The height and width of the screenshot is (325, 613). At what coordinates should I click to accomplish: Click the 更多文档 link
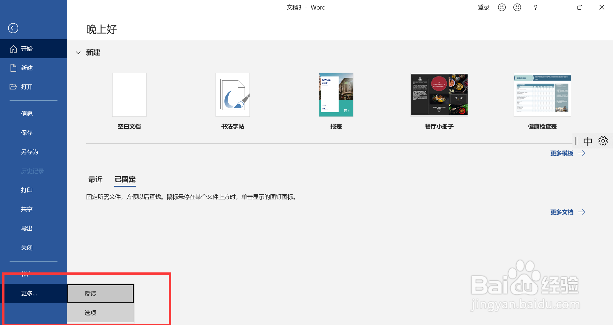click(x=568, y=212)
